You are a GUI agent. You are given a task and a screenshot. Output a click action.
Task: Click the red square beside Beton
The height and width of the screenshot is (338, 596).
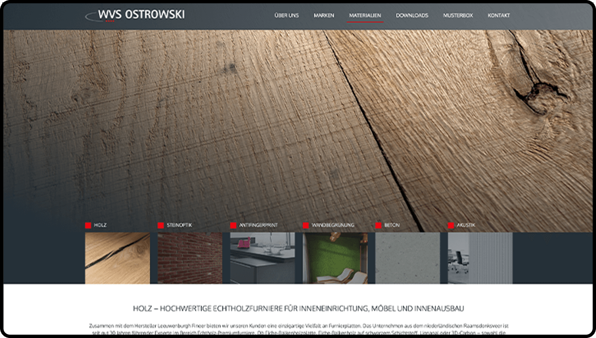tap(378, 226)
